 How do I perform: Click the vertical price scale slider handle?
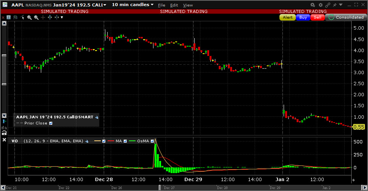4,70
